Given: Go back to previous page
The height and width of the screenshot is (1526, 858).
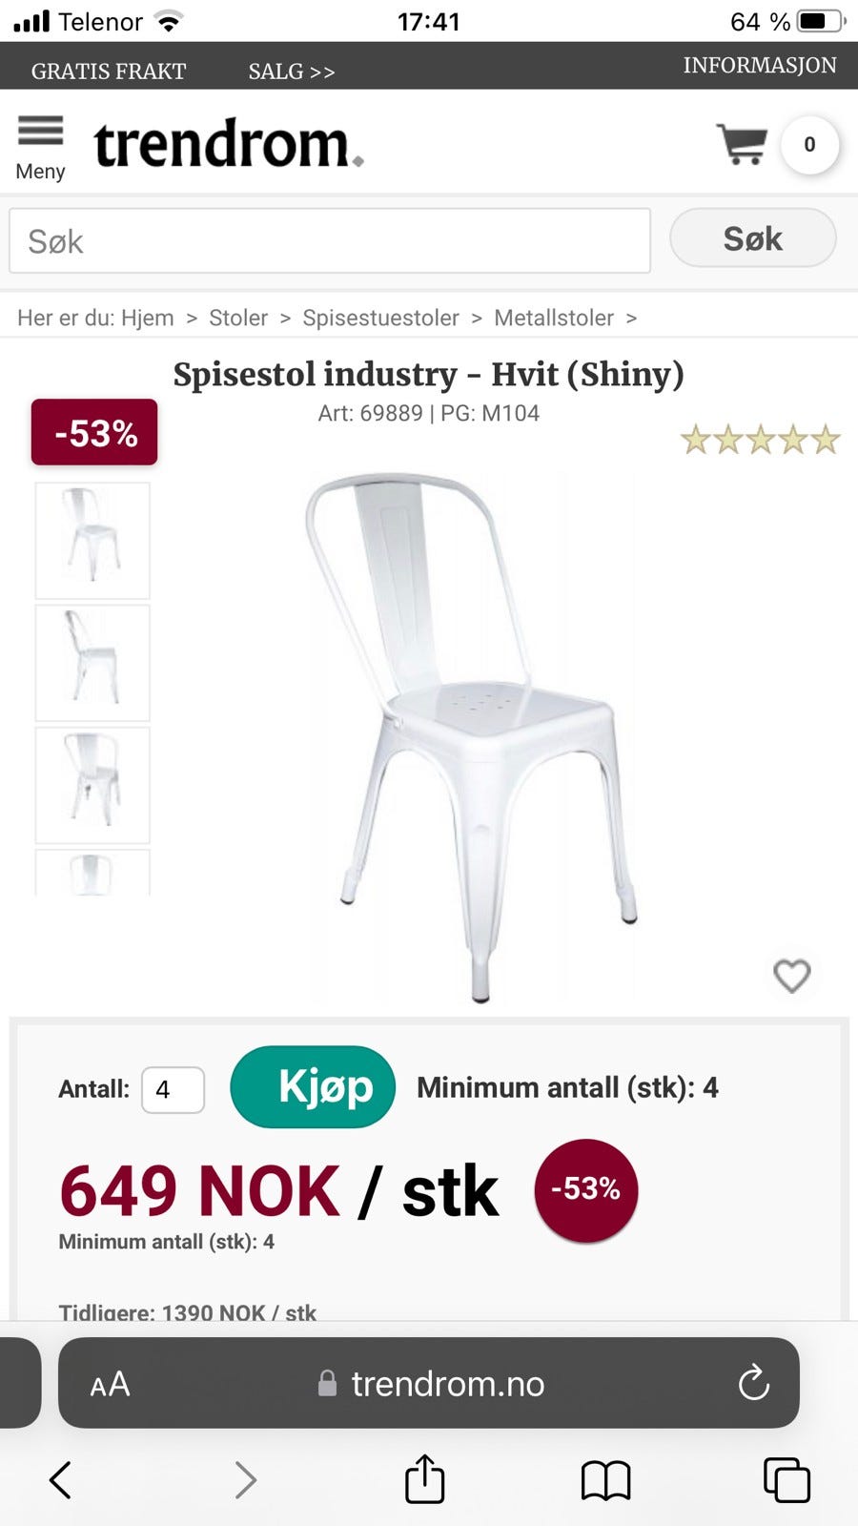Looking at the screenshot, I should [x=60, y=1480].
